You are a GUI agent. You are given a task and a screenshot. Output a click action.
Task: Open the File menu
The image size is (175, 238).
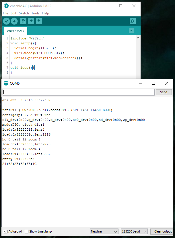pyautogui.click(x=5, y=13)
